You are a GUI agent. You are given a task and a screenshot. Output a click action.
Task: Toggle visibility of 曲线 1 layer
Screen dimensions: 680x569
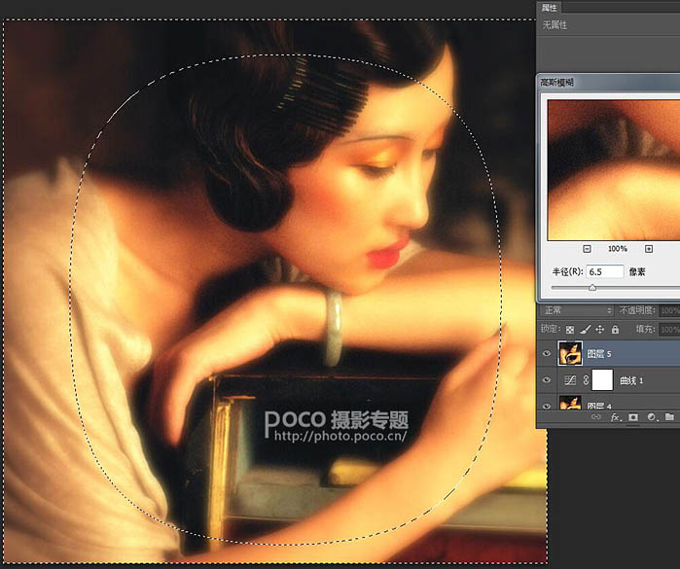point(546,380)
